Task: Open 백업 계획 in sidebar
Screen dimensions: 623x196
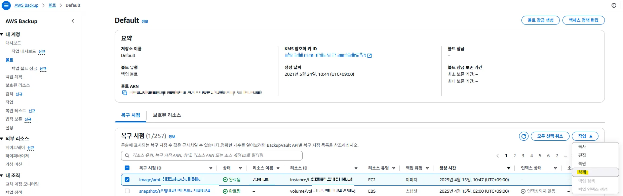Action: tap(14, 77)
